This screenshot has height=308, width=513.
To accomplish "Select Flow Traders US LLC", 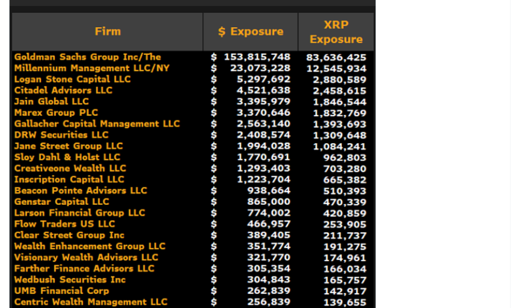I will click(x=65, y=224).
